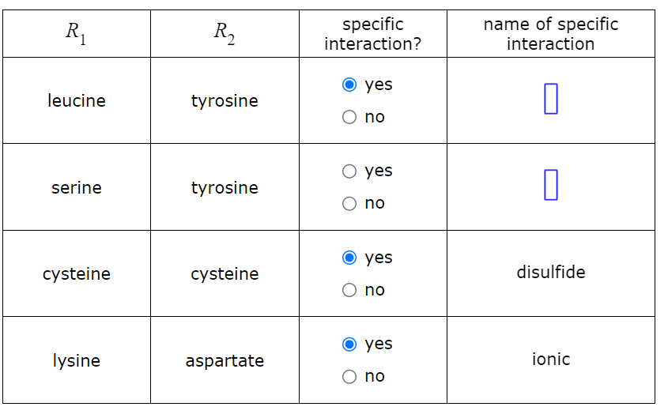Click the leucine cell
The width and height of the screenshot is (668, 418).
click(x=77, y=100)
